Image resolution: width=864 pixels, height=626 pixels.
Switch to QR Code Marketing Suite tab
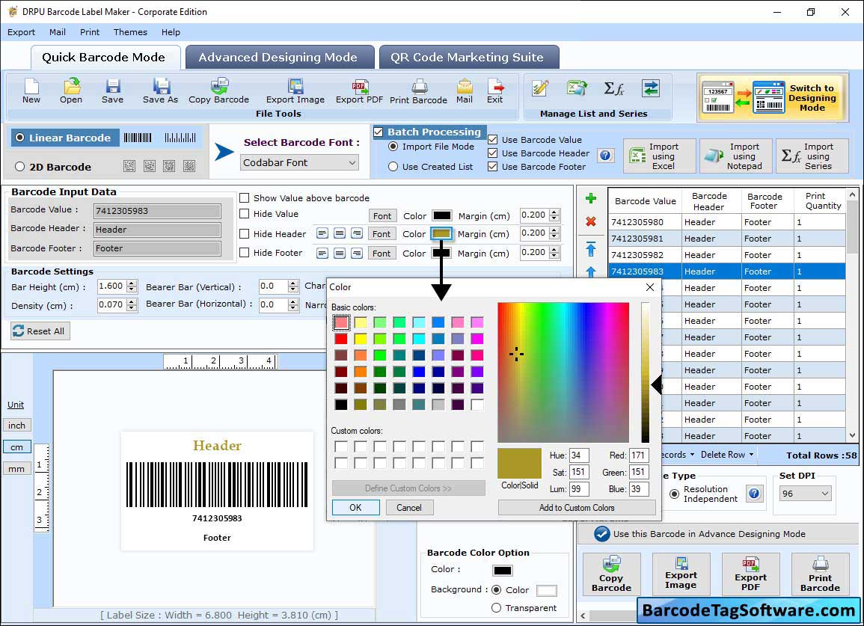pyautogui.click(x=469, y=58)
